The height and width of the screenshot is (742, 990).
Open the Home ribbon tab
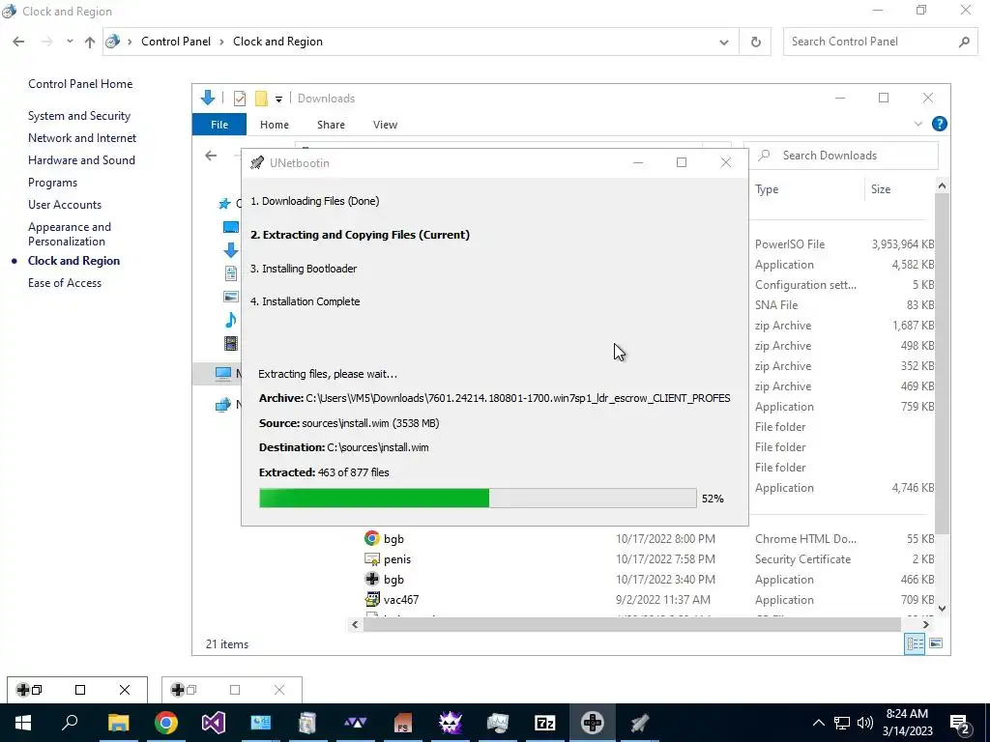pos(274,125)
